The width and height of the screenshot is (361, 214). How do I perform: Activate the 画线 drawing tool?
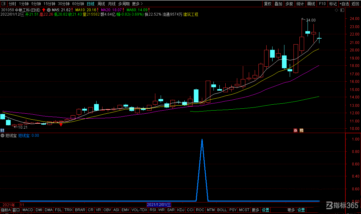[311, 4]
